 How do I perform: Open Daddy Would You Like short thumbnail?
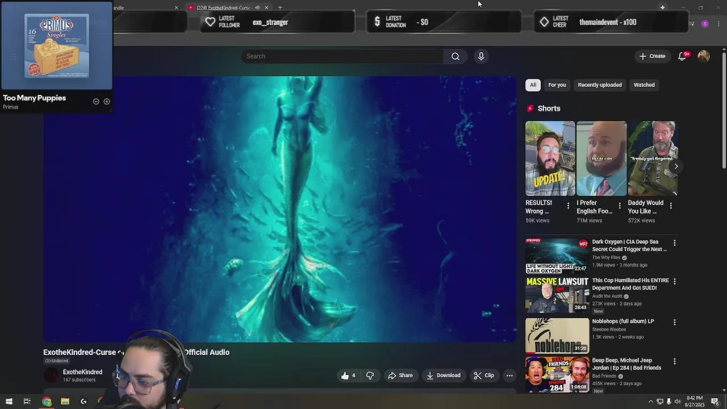[653, 158]
